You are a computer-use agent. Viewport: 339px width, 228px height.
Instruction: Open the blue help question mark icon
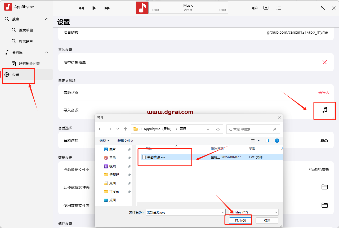(x=277, y=141)
